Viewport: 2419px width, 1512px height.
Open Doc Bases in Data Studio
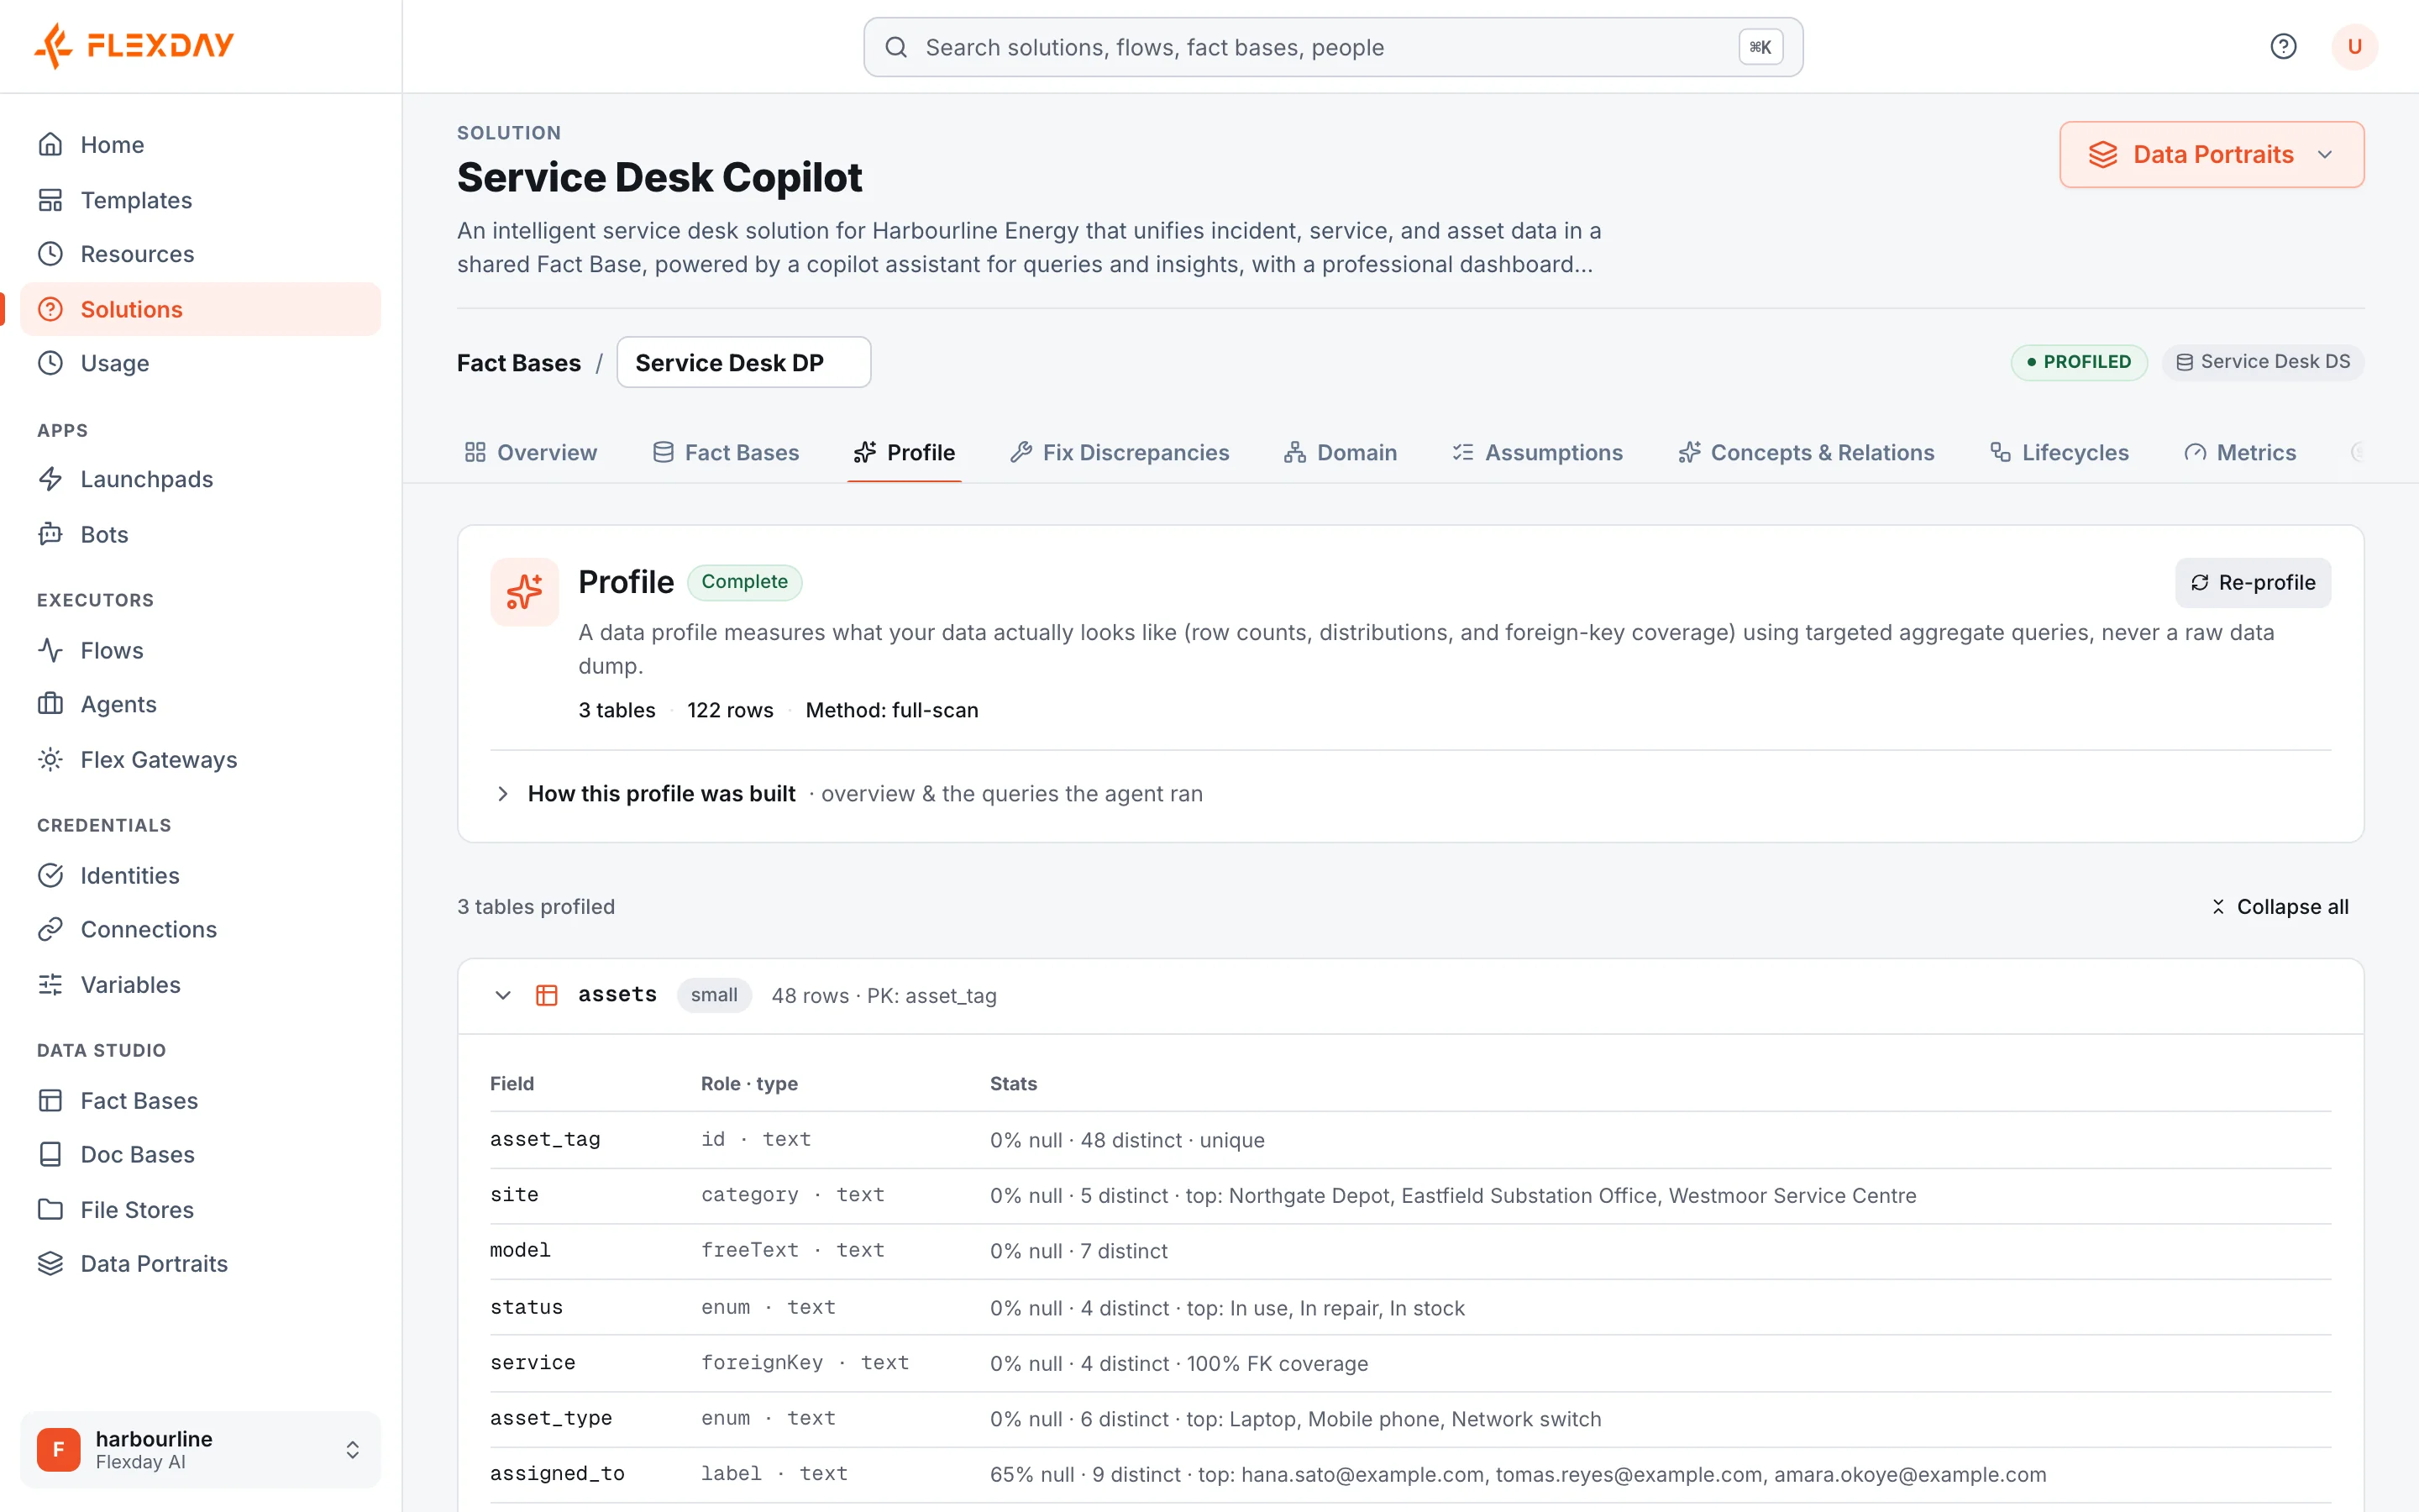[200, 1154]
